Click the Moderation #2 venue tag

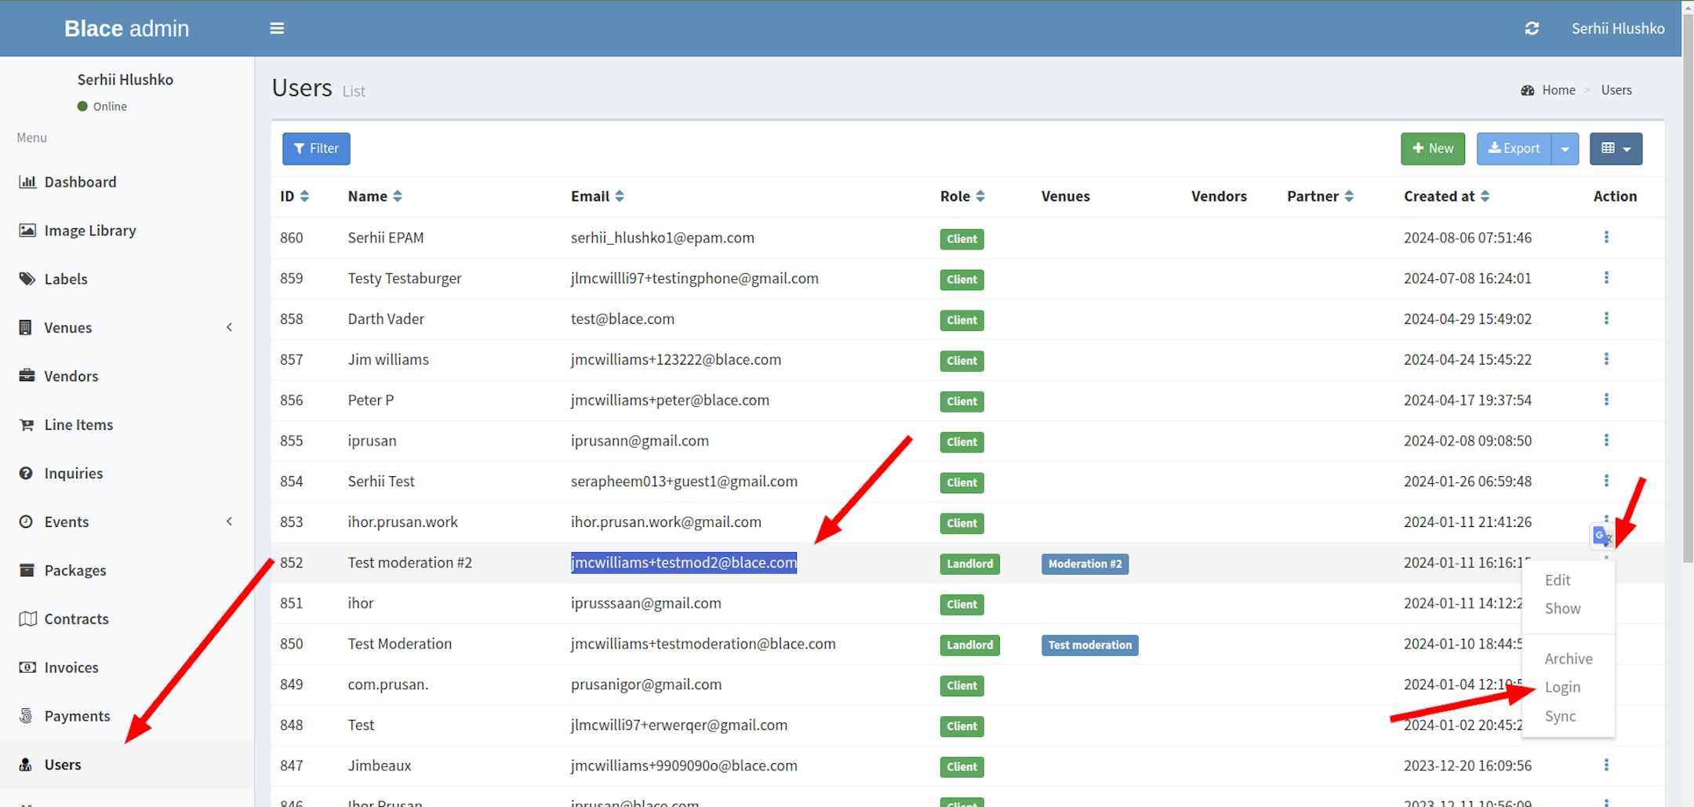click(x=1085, y=564)
